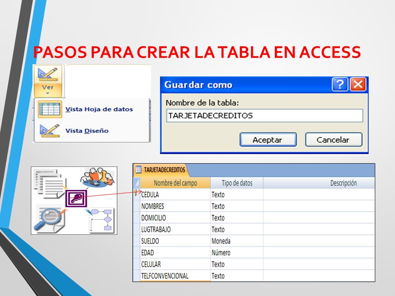395x296 pixels.
Task: Click the Texto data type for CEDULA
Action: [x=218, y=194]
